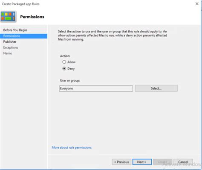Select the Allow action radio button
Image resolution: width=202 pixels, height=170 pixels.
point(64,62)
